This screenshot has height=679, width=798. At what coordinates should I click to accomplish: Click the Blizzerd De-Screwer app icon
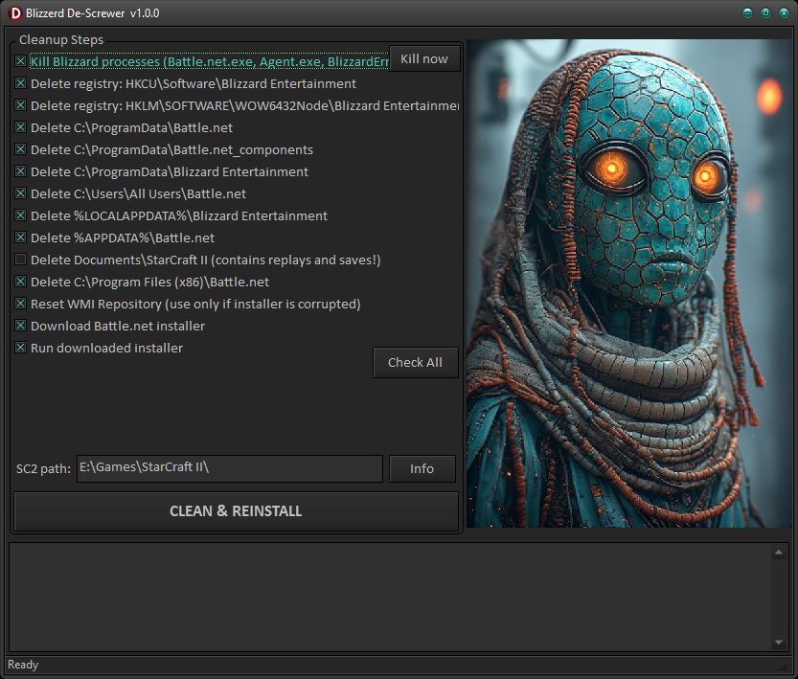[x=14, y=12]
